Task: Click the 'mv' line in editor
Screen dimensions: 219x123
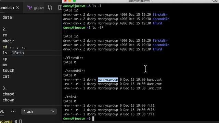Action: tap(5, 65)
